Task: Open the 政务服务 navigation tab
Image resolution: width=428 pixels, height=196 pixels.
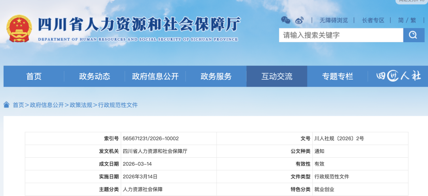Action: (x=216, y=76)
